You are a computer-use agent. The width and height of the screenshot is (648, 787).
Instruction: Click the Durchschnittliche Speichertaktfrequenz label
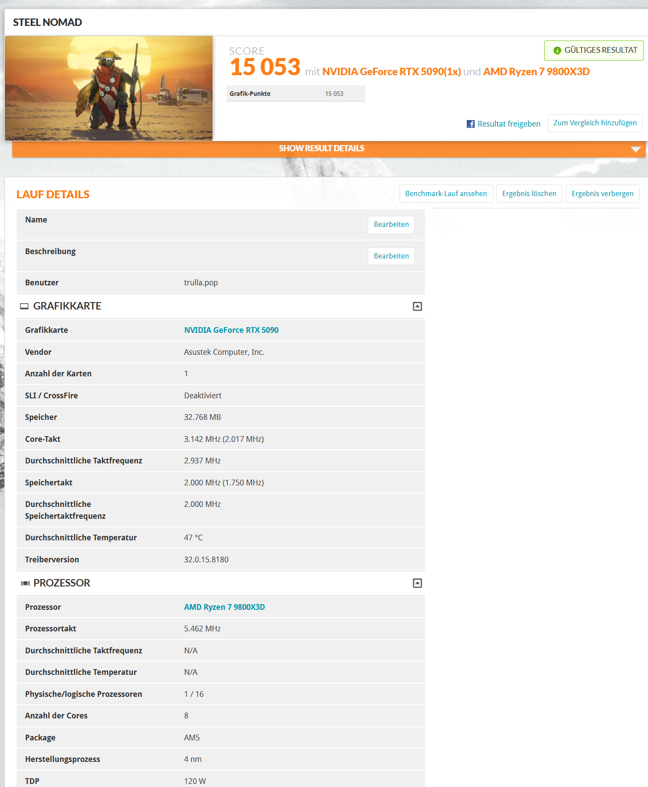tap(65, 510)
